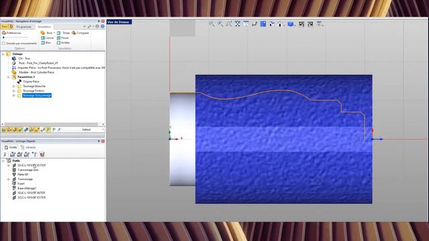Image resolution: width=429 pixels, height=241 pixels.
Task: Select the Outils tab in objects panel
Action: pyautogui.click(x=11, y=147)
